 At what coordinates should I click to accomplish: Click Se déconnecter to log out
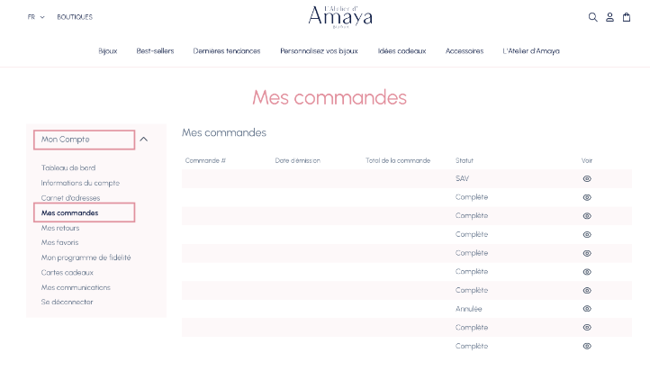click(67, 303)
